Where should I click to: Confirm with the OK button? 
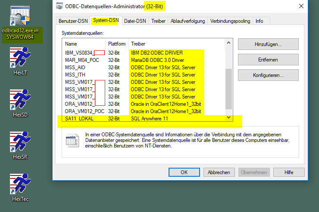tap(184, 172)
